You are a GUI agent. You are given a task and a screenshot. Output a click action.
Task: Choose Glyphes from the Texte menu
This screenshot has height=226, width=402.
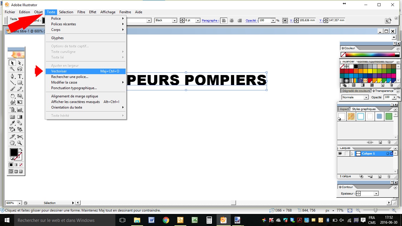[86, 38]
